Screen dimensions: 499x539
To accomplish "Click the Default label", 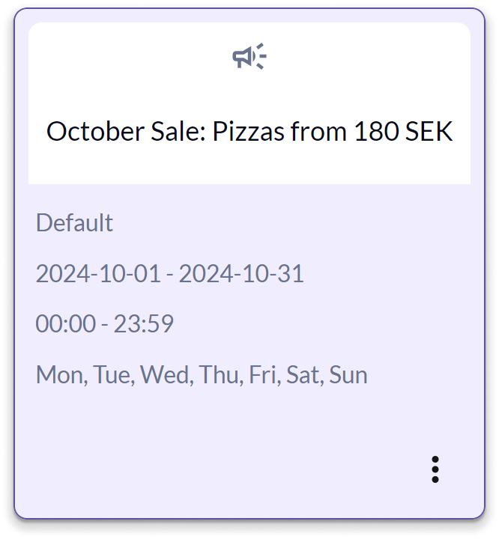I will click(74, 223).
